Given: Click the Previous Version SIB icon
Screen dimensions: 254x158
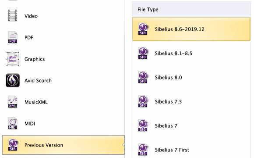Looking at the screenshot, I should click(x=13, y=145).
